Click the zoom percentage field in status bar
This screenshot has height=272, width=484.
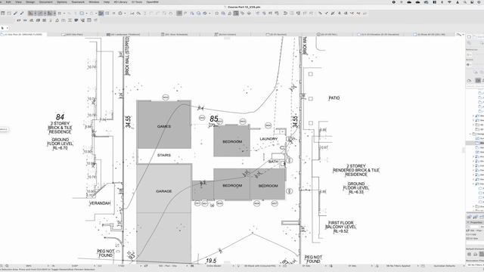(29, 265)
